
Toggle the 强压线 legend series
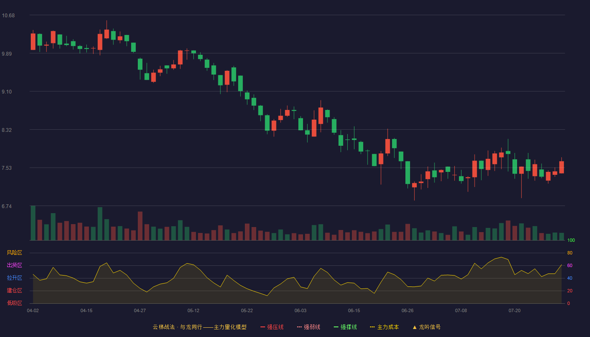pos(272,327)
